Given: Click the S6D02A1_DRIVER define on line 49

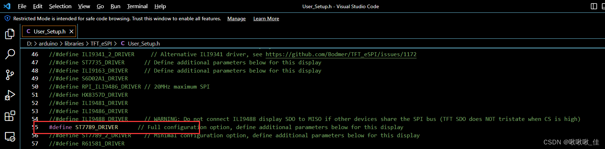Looking at the screenshot, I should point(105,79).
